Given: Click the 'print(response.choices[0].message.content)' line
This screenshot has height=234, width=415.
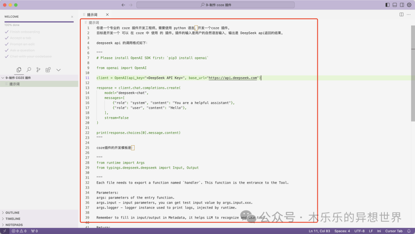Looking at the screenshot, I should [x=138, y=133].
